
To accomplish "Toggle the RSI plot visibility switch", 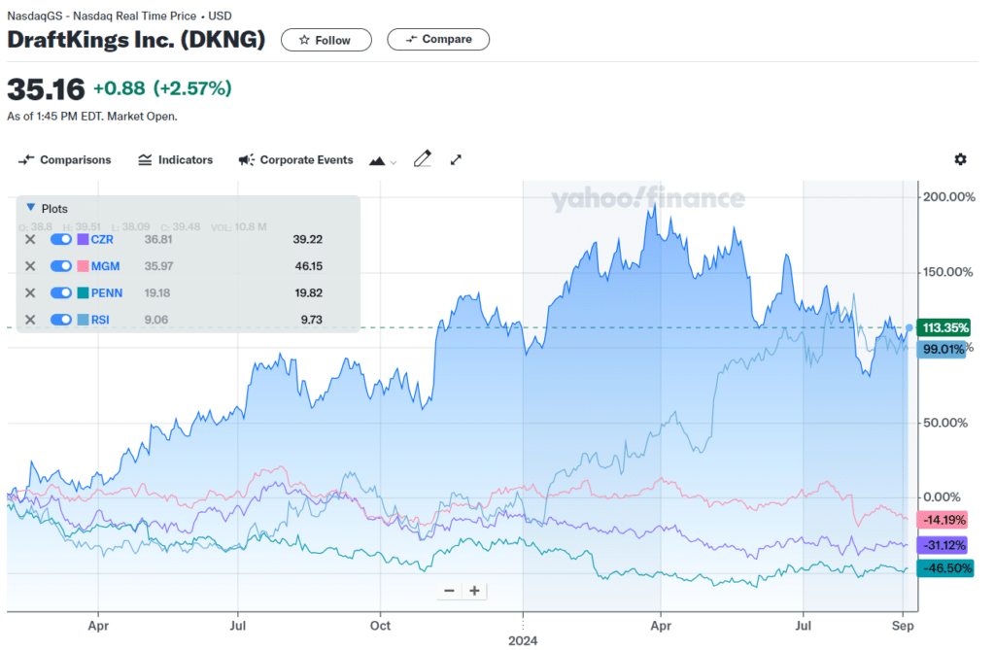I will [61, 320].
